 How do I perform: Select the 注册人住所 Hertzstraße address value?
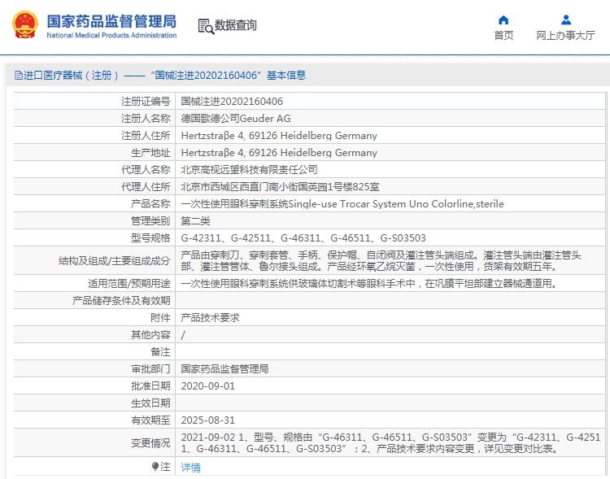coord(279,136)
